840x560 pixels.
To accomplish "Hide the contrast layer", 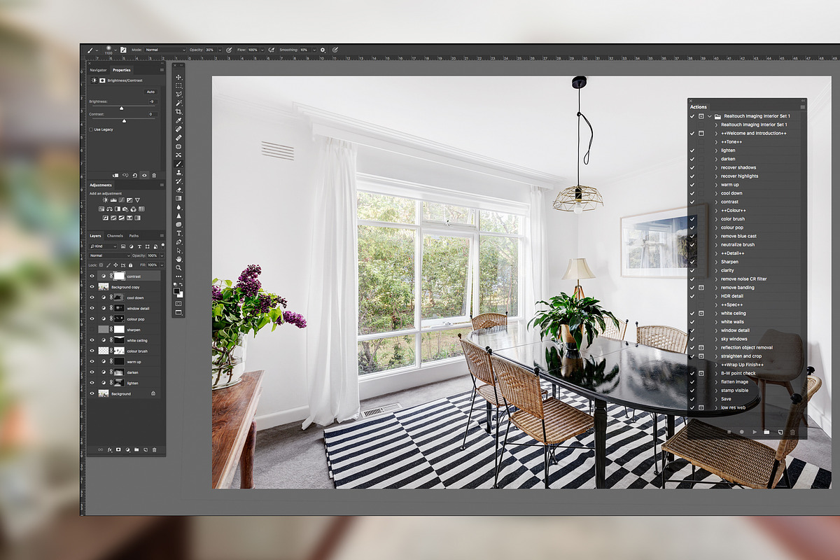I will 91,276.
